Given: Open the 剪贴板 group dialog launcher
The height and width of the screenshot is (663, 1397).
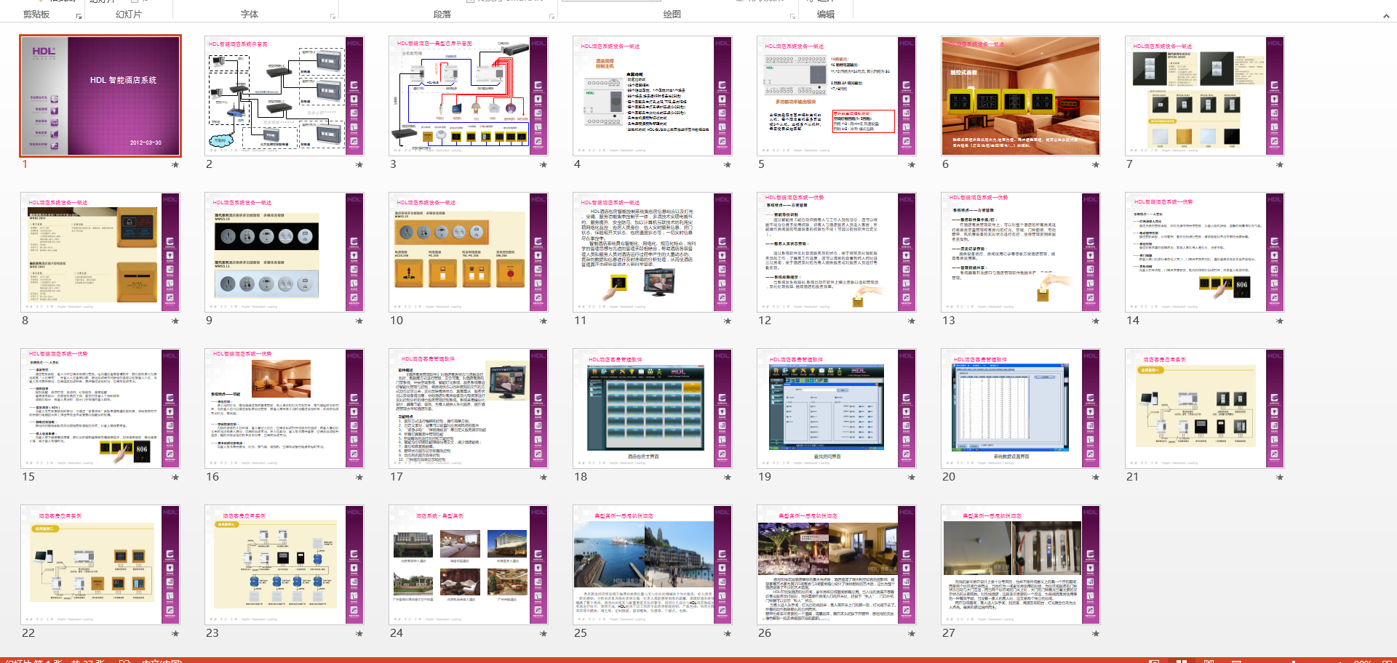Looking at the screenshot, I should click(79, 16).
